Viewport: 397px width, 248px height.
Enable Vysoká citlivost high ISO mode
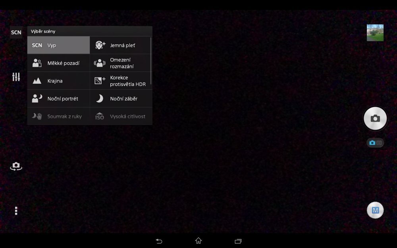point(121,116)
